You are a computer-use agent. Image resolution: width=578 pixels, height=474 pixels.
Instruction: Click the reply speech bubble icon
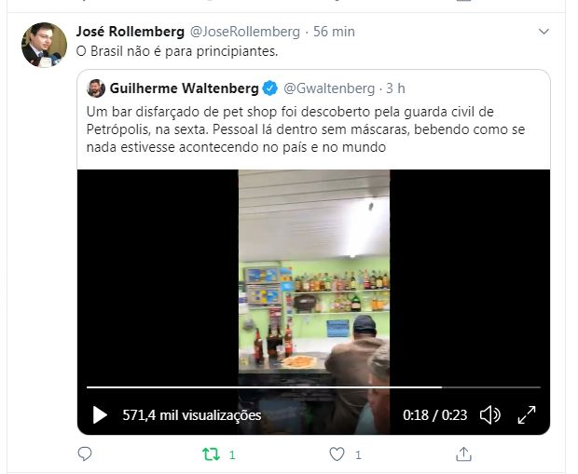85,454
